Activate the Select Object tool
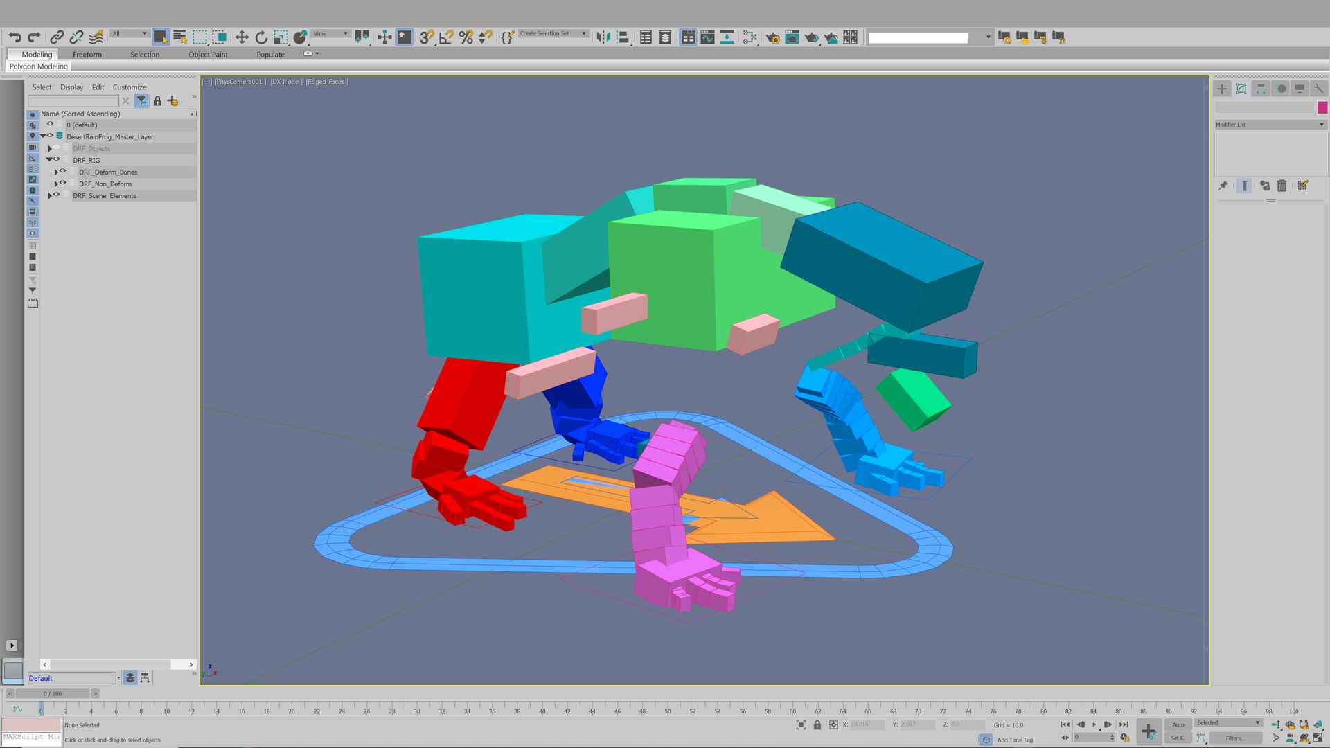The height and width of the screenshot is (748, 1330). [x=161, y=37]
